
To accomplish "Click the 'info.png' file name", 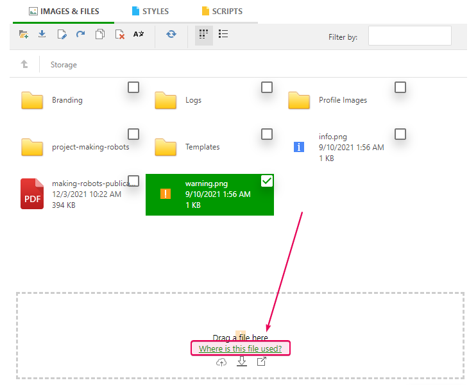I will tap(333, 137).
